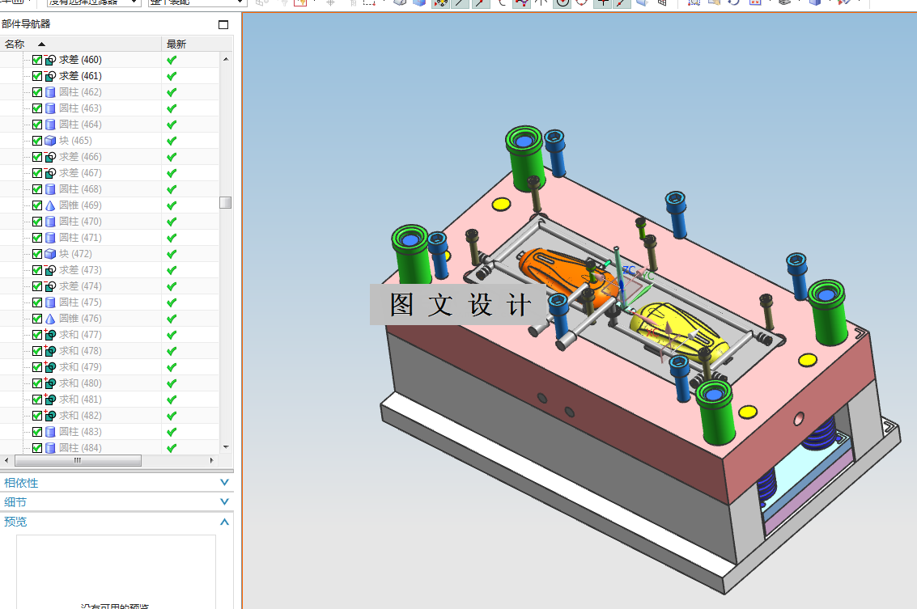Select the 圆锥 (476) feature
The image size is (917, 609).
(80, 319)
